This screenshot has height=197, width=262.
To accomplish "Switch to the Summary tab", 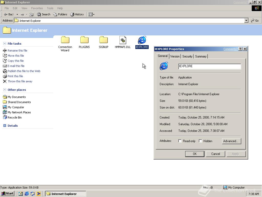I will [201, 56].
